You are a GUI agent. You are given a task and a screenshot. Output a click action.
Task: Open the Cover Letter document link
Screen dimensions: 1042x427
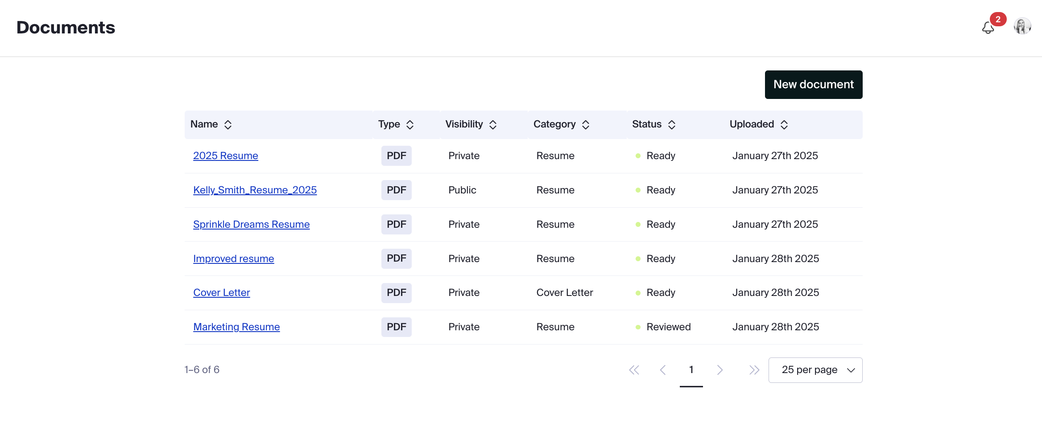(222, 293)
